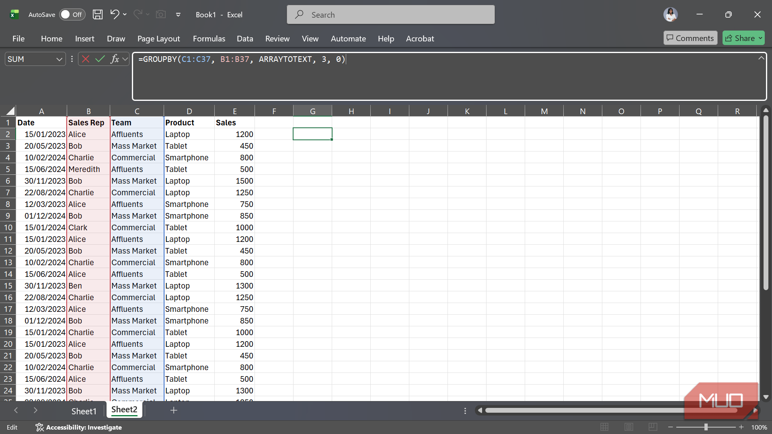The height and width of the screenshot is (434, 772).
Task: Add a new sheet with plus icon
Action: (174, 410)
